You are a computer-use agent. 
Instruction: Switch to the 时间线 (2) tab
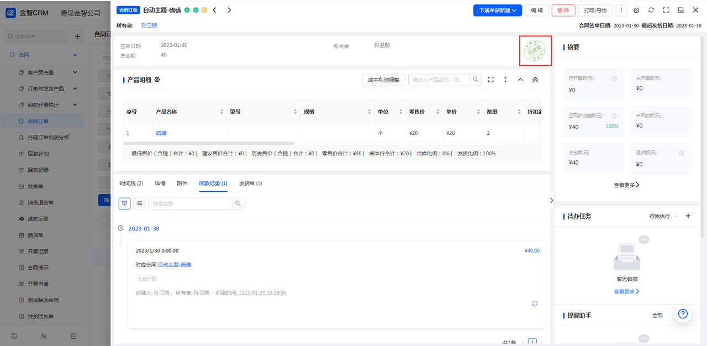(131, 184)
